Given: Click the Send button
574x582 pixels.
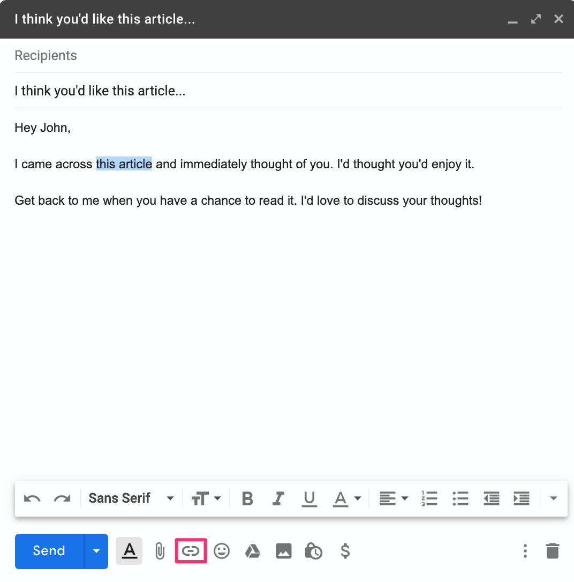Looking at the screenshot, I should 49,551.
